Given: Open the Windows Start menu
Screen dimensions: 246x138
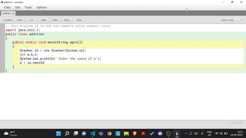Looking at the screenshot, I should click(58, 133).
